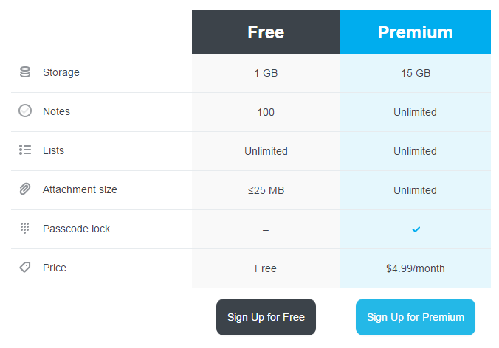Image resolution: width=499 pixels, height=348 pixels.
Task: Click the Premium passcode lock checkmark
Action: click(x=416, y=229)
